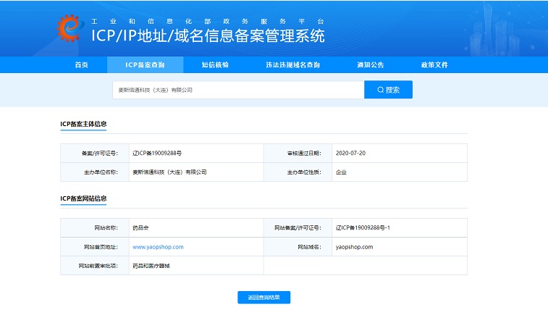
Task: Focus the company name search input field
Action: (237, 90)
